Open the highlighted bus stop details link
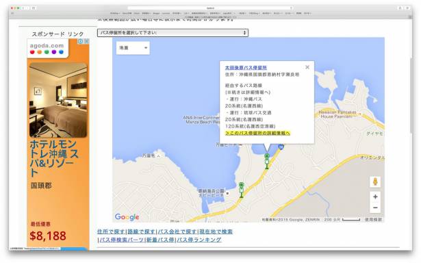This screenshot has height=263, width=421. [x=258, y=133]
